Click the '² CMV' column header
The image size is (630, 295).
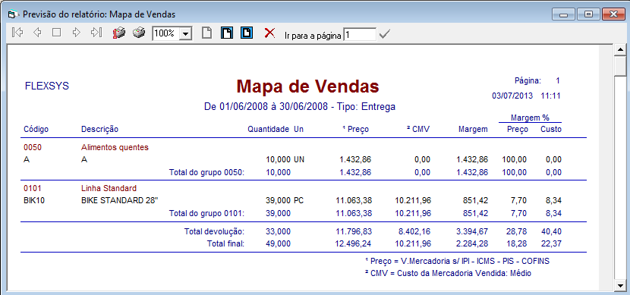(418, 129)
